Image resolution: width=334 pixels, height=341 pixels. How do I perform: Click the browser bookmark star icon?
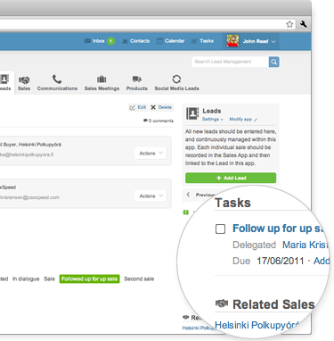point(289,24)
